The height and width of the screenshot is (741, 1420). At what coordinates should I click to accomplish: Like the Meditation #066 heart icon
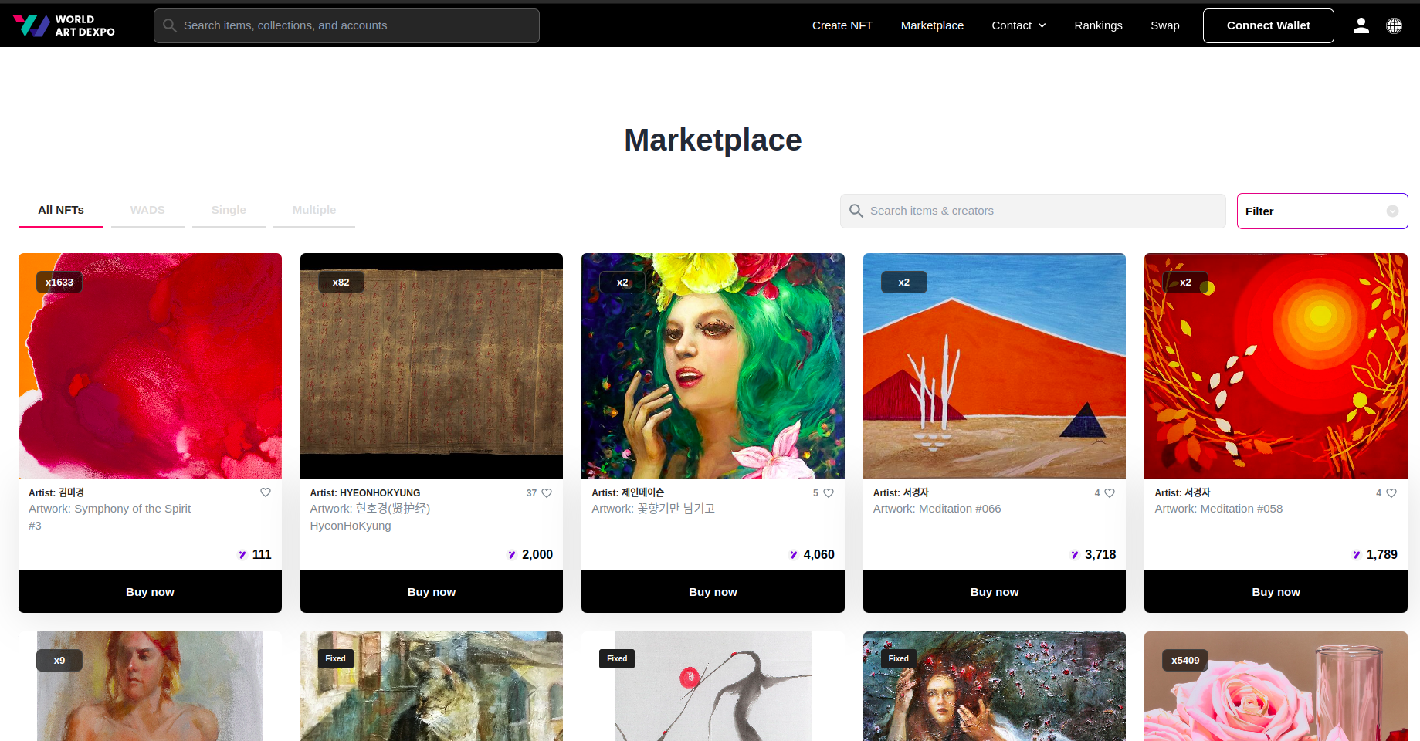(1110, 492)
